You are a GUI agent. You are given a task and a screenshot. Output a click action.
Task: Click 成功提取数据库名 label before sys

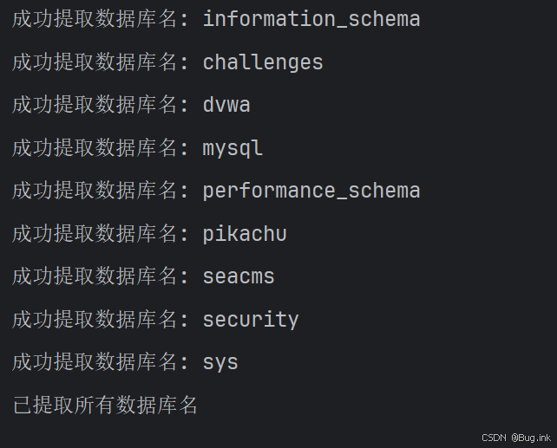pyautogui.click(x=95, y=362)
